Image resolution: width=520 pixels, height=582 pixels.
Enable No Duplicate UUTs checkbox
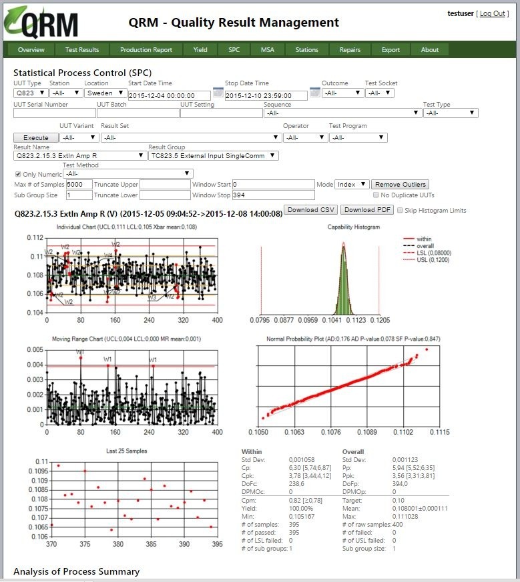(376, 195)
